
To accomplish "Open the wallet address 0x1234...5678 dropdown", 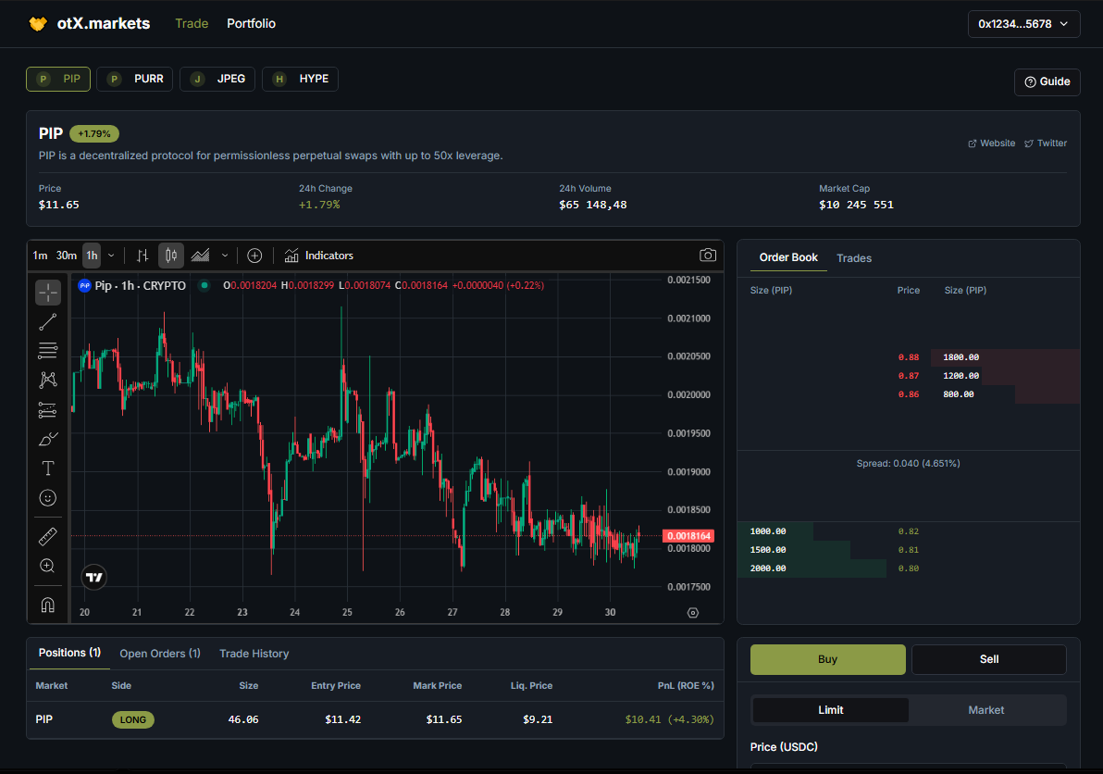I will pyautogui.click(x=1023, y=24).
